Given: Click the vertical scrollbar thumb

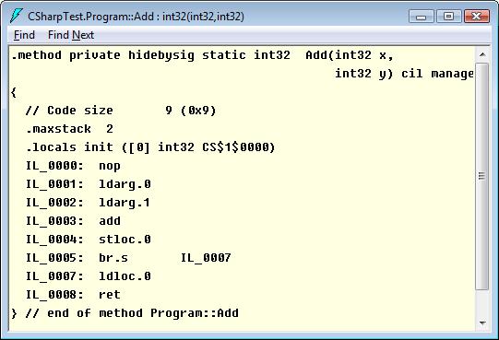Looking at the screenshot, I should [x=482, y=176].
